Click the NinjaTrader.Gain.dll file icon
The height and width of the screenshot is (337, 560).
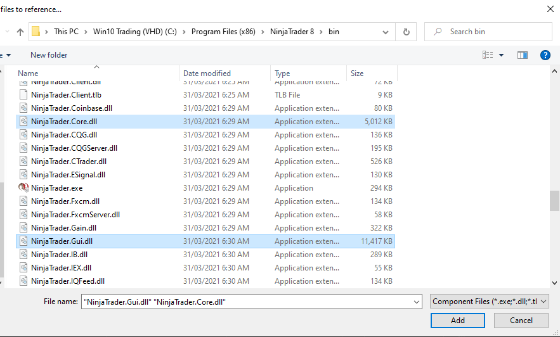tap(23, 228)
